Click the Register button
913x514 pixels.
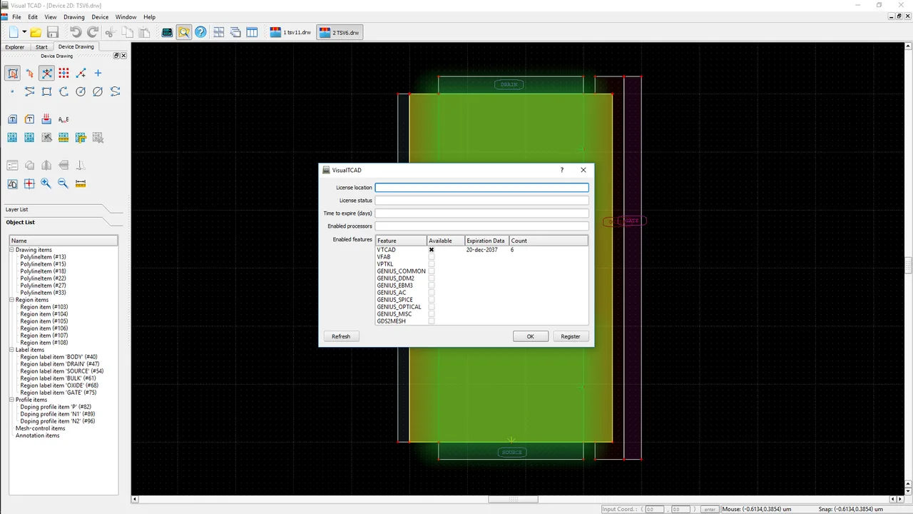coord(571,336)
